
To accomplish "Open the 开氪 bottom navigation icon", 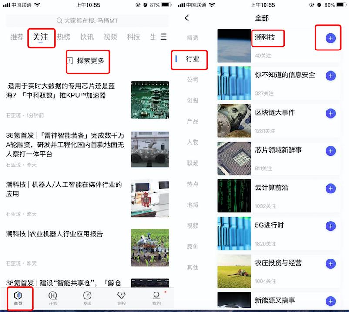I will (53, 295).
